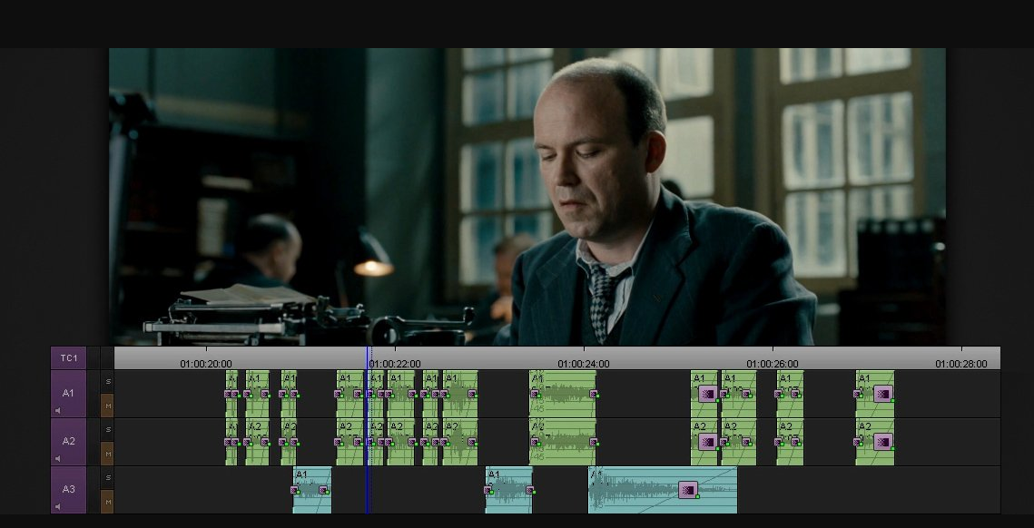
Task: Click the video preview frame in the viewer
Action: 527,197
